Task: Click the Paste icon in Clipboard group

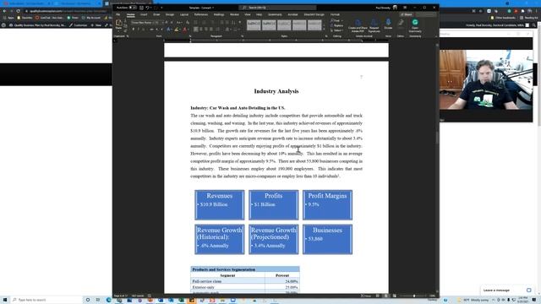Action: pyautogui.click(x=118, y=24)
